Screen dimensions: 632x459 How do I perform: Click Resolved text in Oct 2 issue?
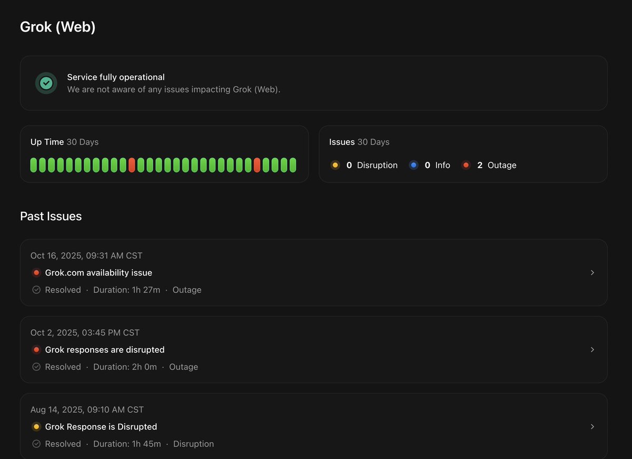coord(63,367)
